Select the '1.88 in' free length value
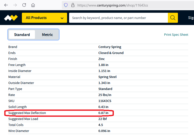 click(x=103, y=65)
